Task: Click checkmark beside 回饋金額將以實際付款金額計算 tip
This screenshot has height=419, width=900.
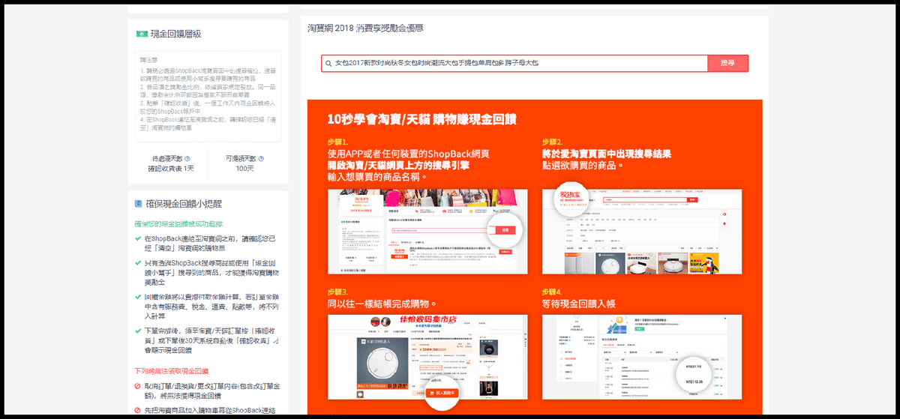Action: click(x=138, y=297)
